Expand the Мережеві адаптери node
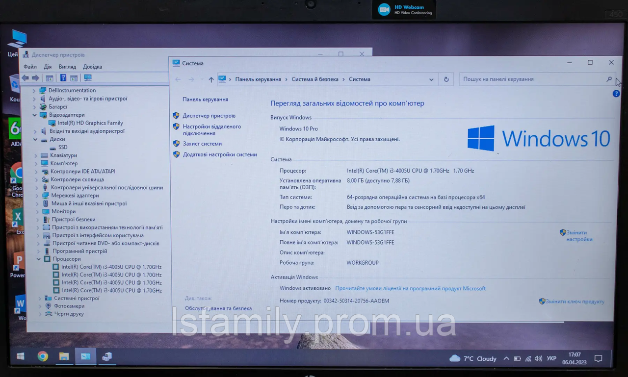Screen dimensions: 628x377 tap(37, 196)
